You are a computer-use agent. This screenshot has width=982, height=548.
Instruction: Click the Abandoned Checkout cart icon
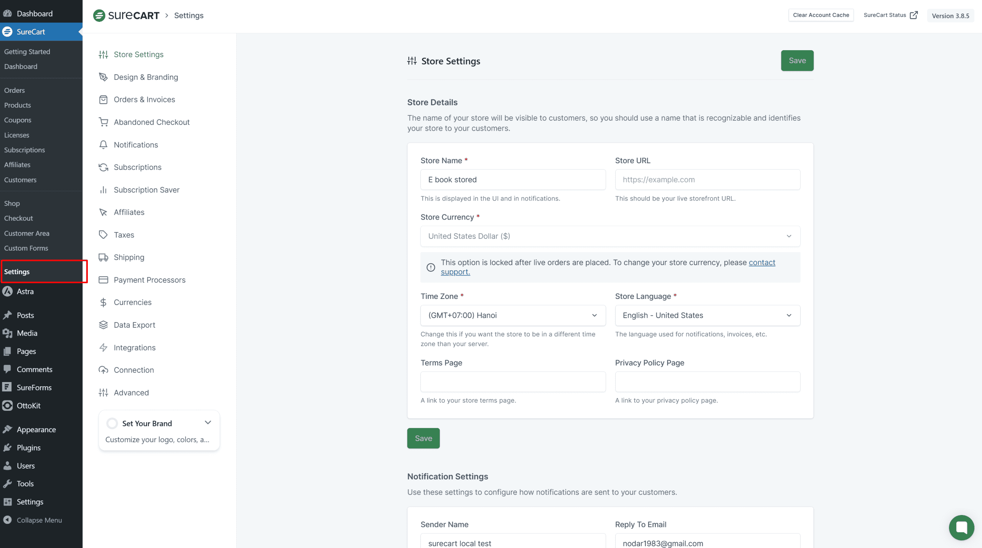click(103, 122)
